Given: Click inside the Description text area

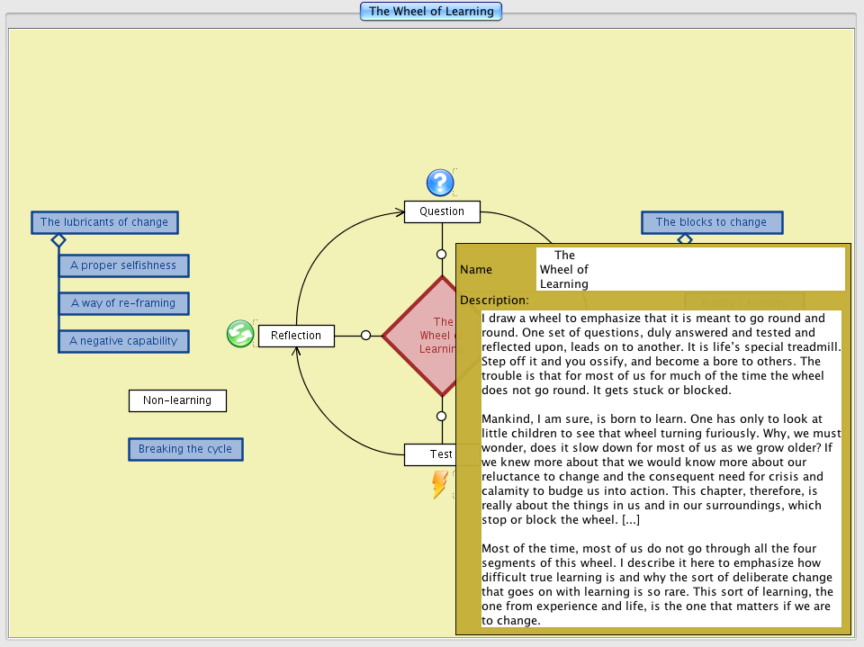Looking at the screenshot, I should click(661, 468).
